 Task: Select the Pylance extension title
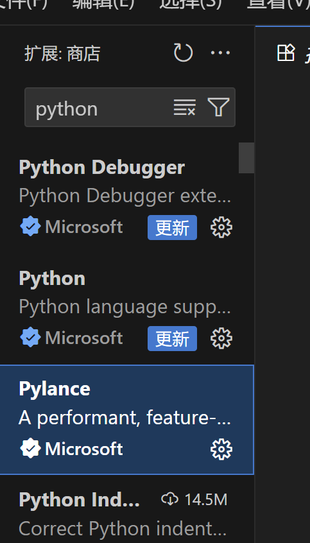click(55, 389)
